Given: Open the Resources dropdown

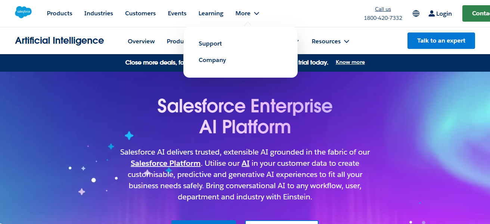Looking at the screenshot, I should 330,41.
